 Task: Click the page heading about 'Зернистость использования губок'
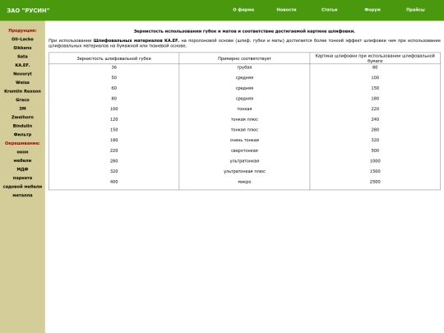point(244,31)
